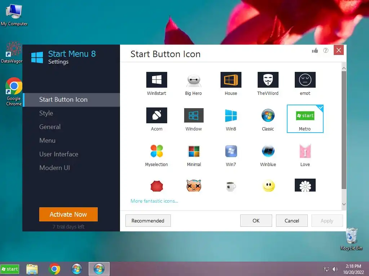
Task: Open help via question mark icon
Action: (326, 50)
